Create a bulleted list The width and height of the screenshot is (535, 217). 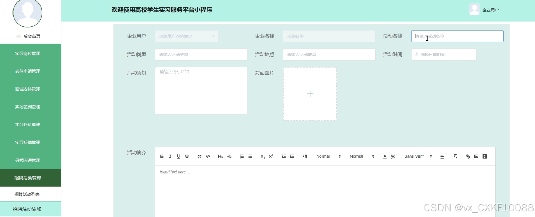click(250, 156)
